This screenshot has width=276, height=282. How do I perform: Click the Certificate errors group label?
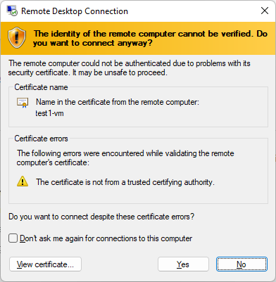[x=41, y=139]
